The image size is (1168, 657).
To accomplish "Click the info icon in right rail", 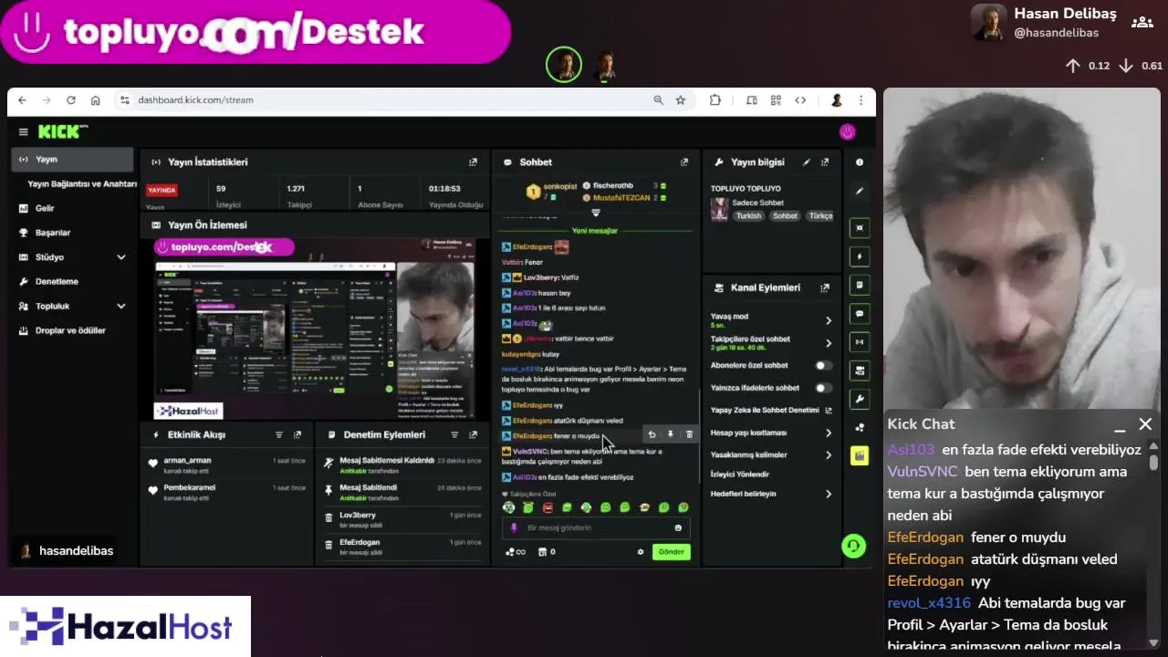I will (x=860, y=162).
